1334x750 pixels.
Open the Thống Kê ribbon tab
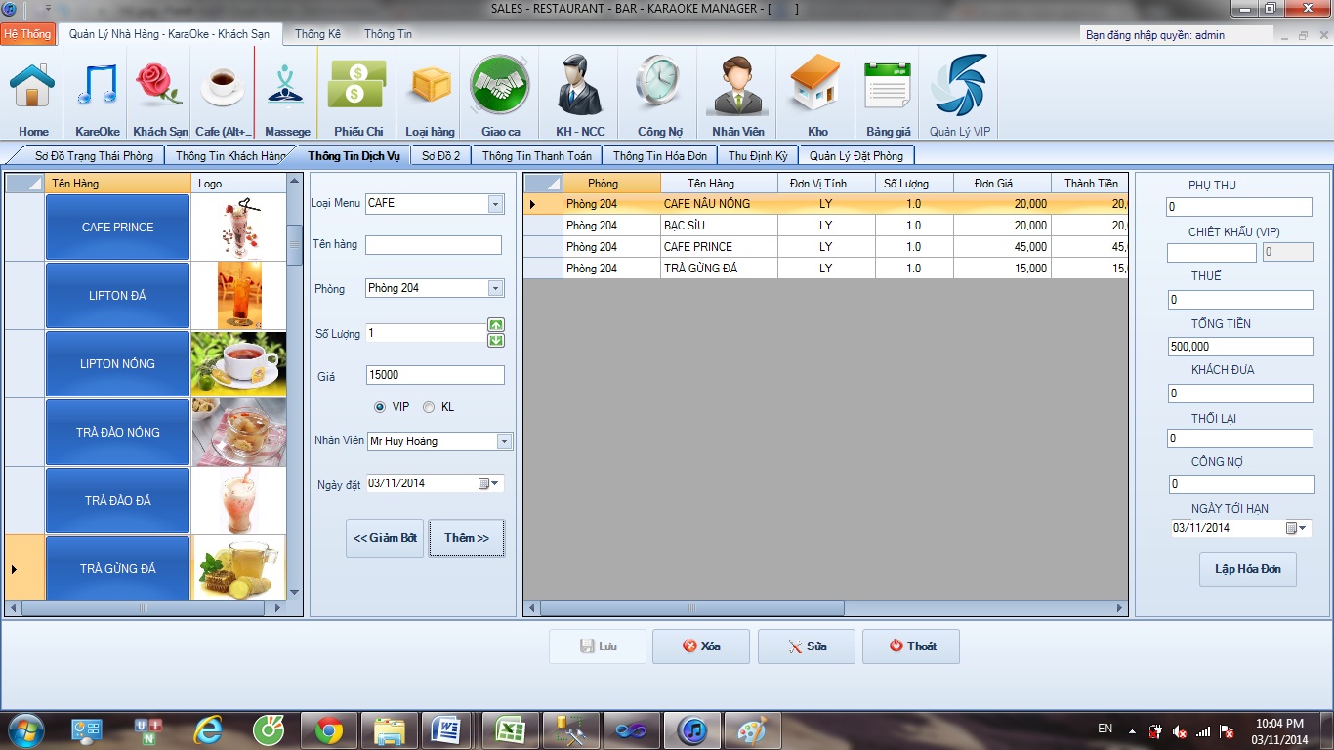(x=317, y=34)
